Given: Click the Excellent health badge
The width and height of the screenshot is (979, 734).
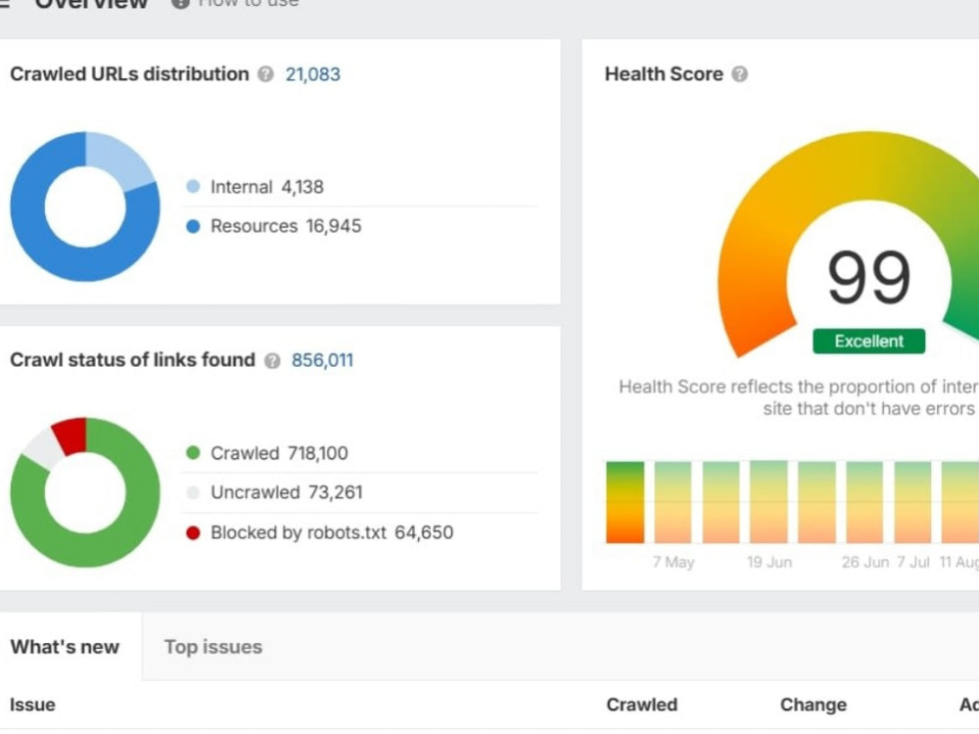Looking at the screenshot, I should click(868, 342).
